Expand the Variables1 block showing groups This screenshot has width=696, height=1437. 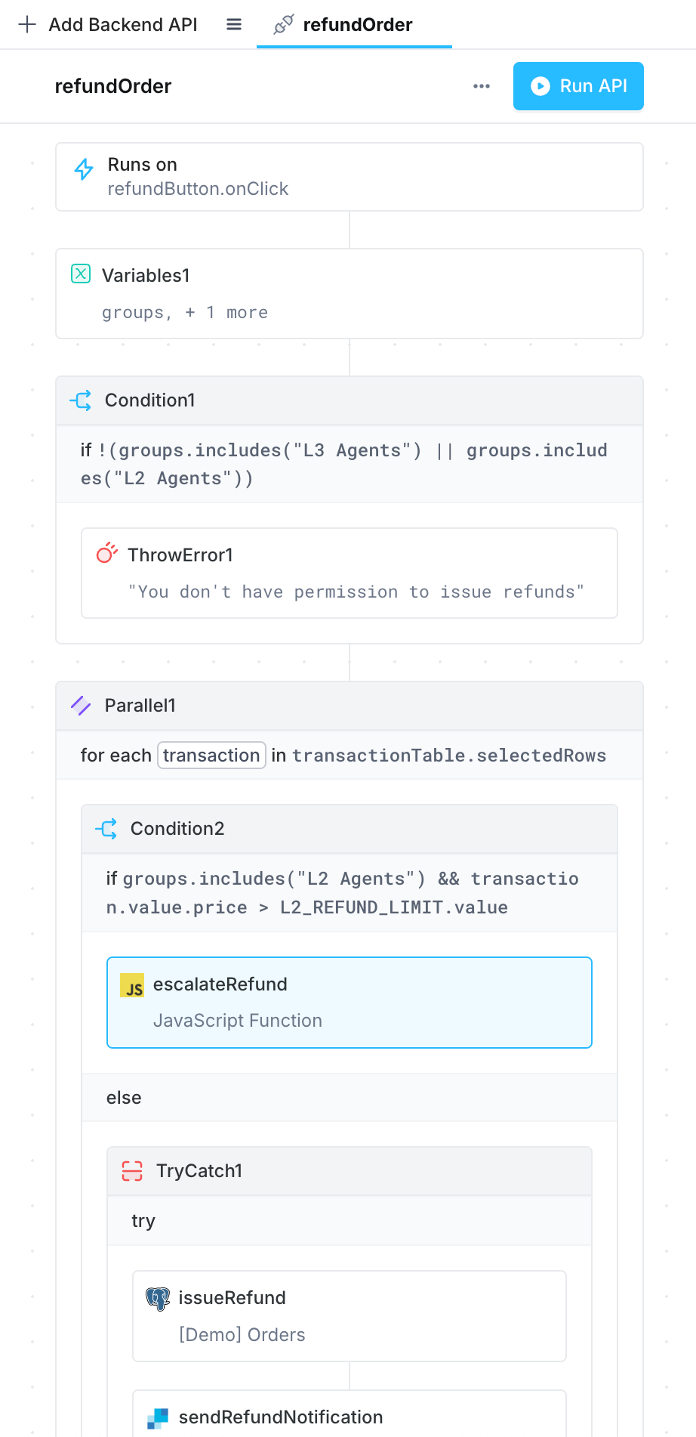[184, 312]
